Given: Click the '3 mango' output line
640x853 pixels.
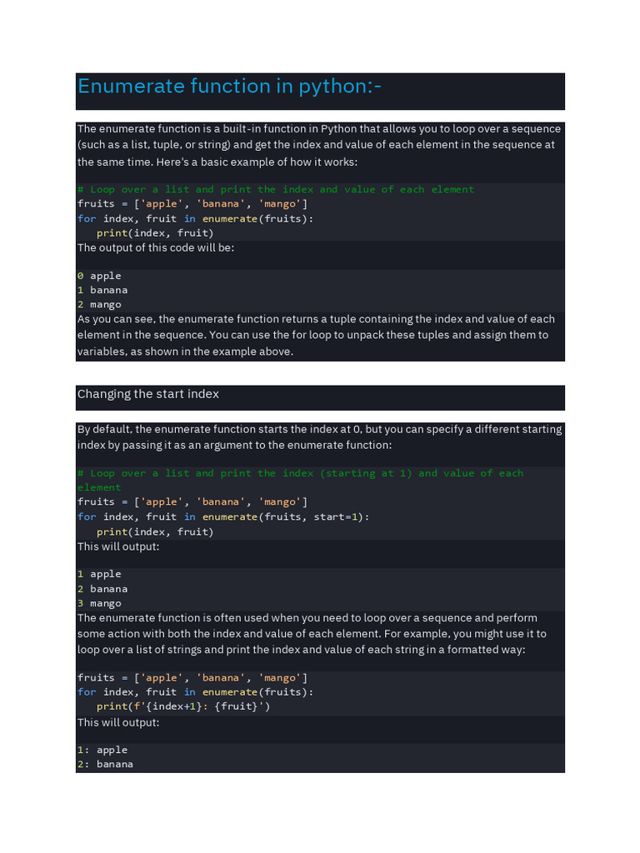Looking at the screenshot, I should [99, 603].
